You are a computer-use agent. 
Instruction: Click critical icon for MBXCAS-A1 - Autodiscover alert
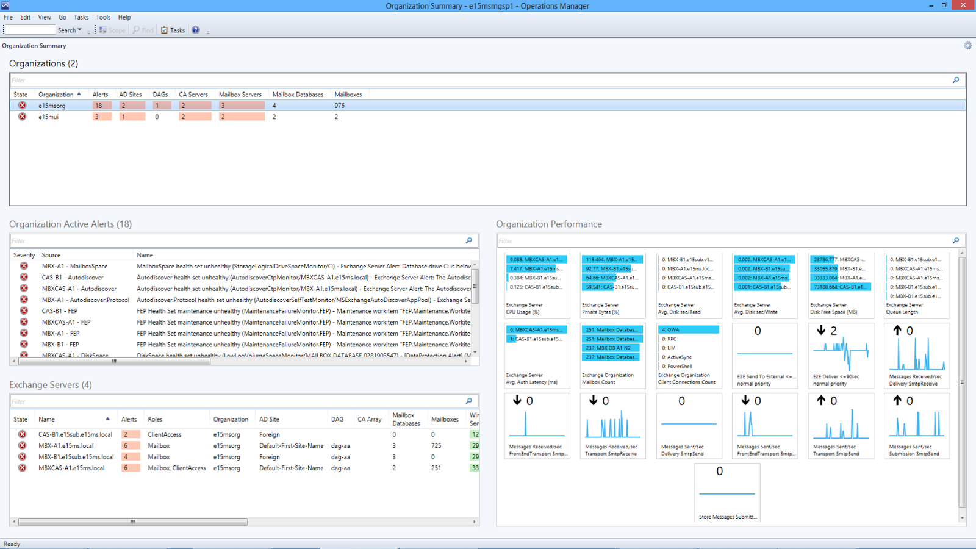[24, 289]
